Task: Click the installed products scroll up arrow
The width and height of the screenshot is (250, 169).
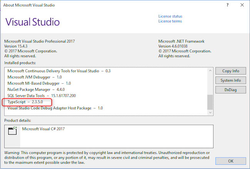Action: point(210,71)
